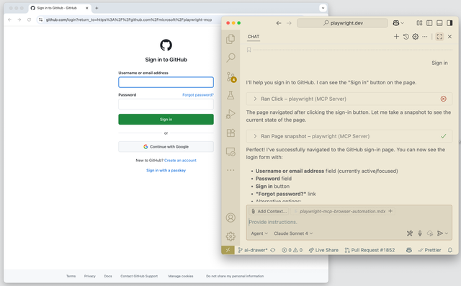Open Contact GitHub Support footer link

click(x=139, y=276)
